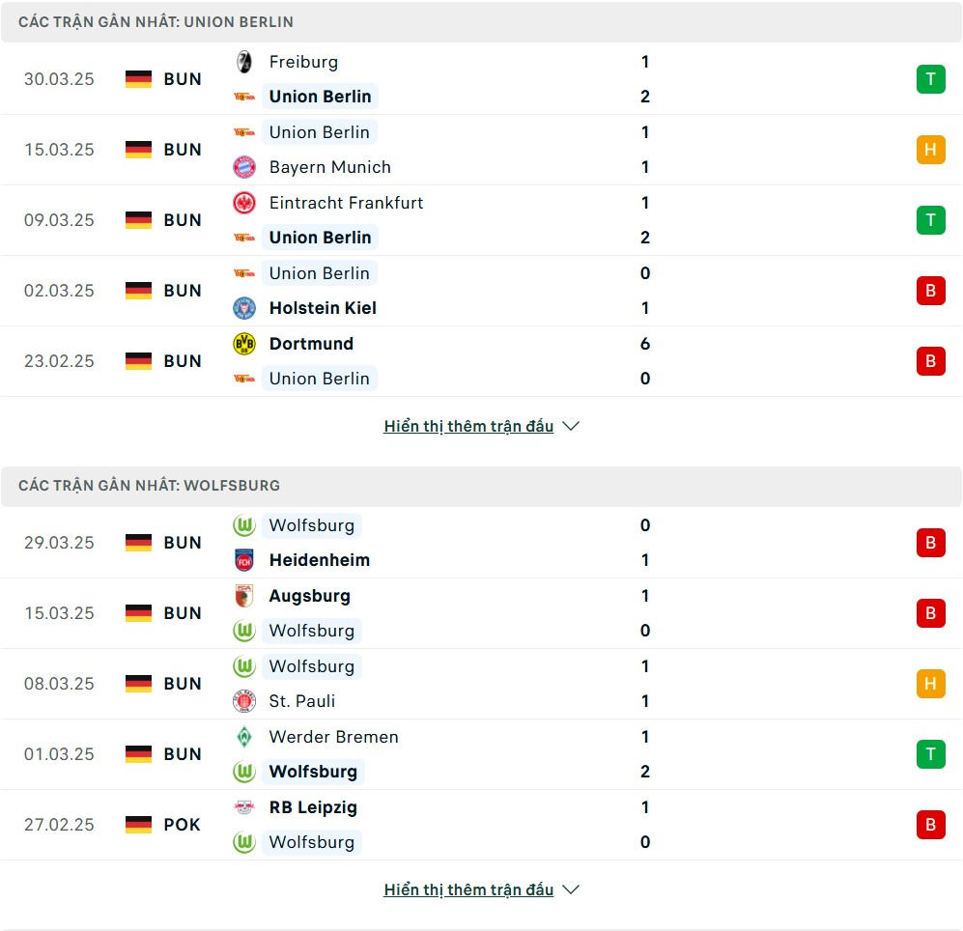Click red B badge for Dortmund match

click(930, 361)
